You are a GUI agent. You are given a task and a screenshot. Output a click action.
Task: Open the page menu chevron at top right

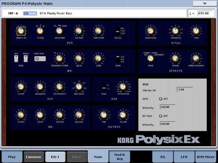point(204,3)
